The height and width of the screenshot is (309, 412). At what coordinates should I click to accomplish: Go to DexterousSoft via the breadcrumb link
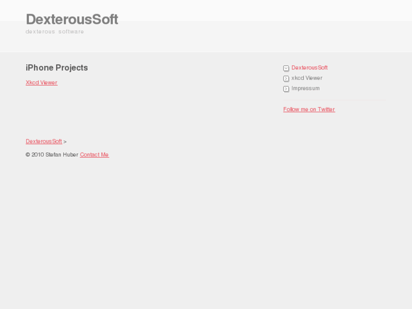pos(44,142)
